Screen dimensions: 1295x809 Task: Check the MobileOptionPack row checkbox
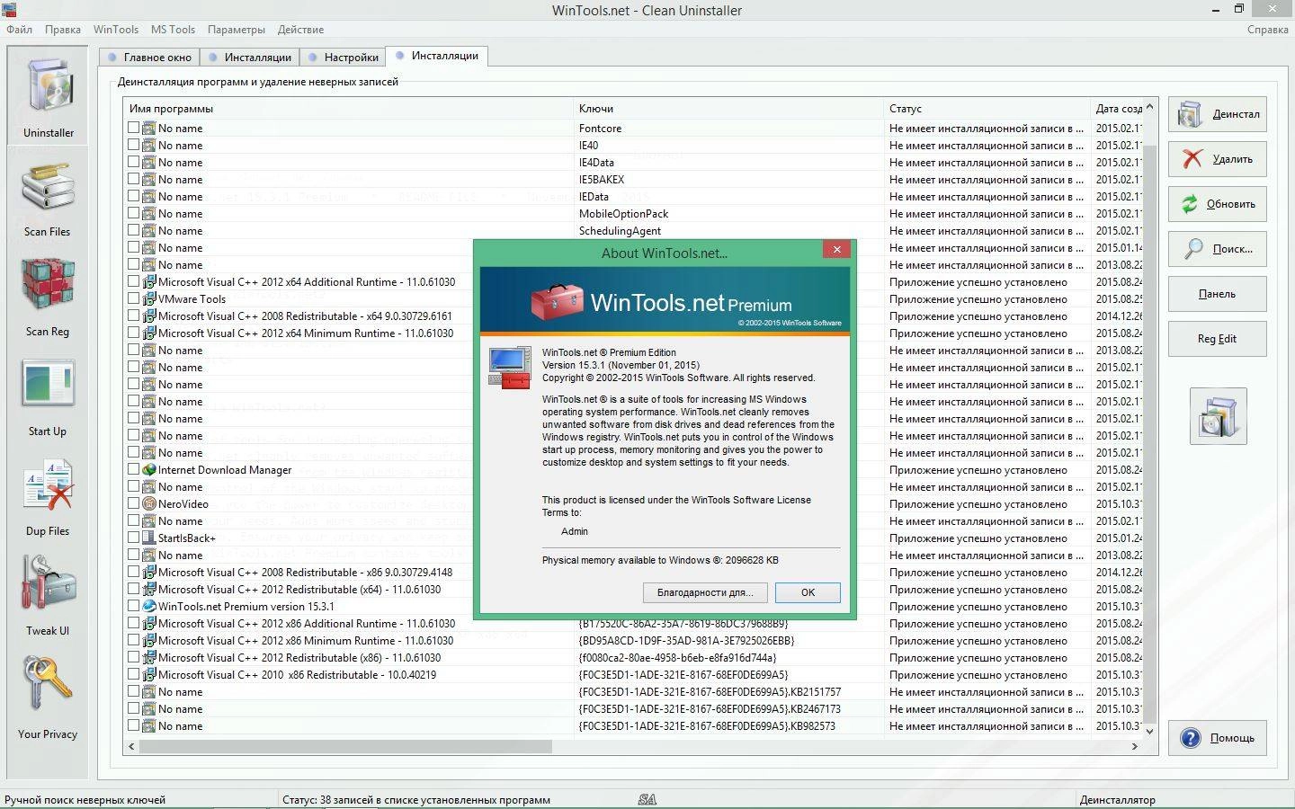(133, 213)
